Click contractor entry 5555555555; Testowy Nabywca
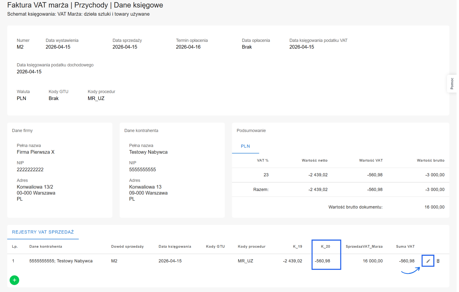 click(x=61, y=261)
